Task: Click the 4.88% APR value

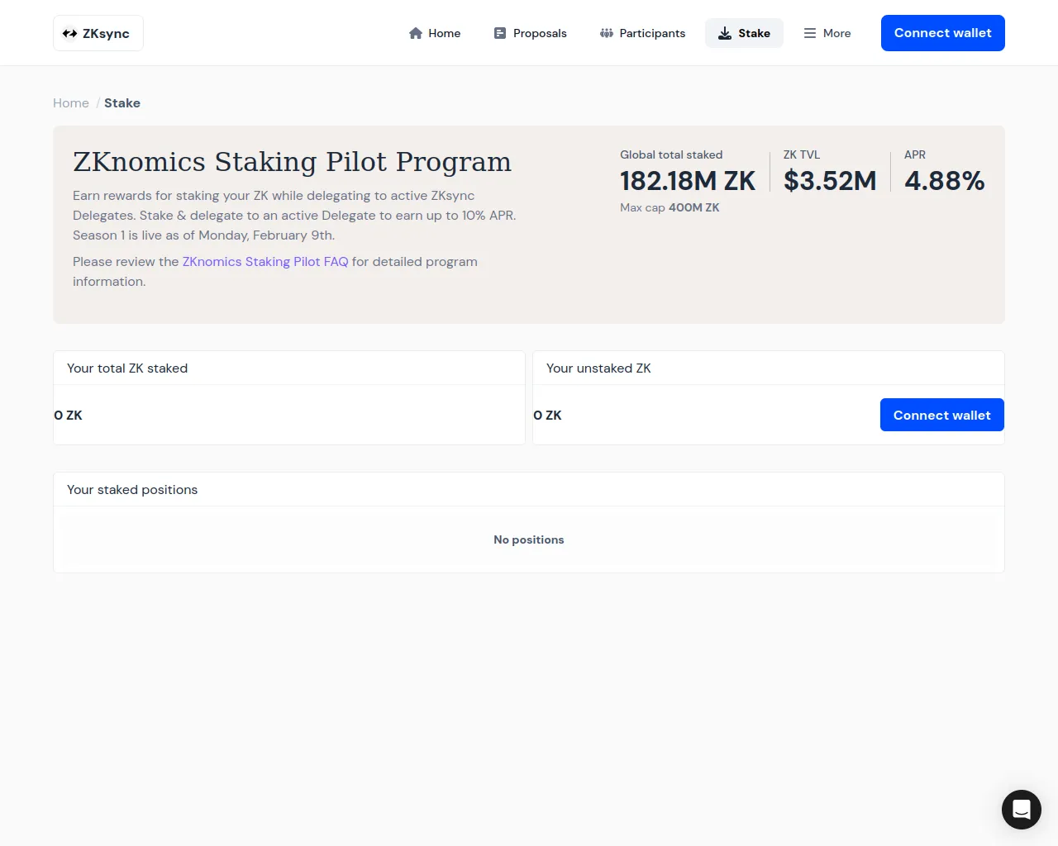Action: 945,181
